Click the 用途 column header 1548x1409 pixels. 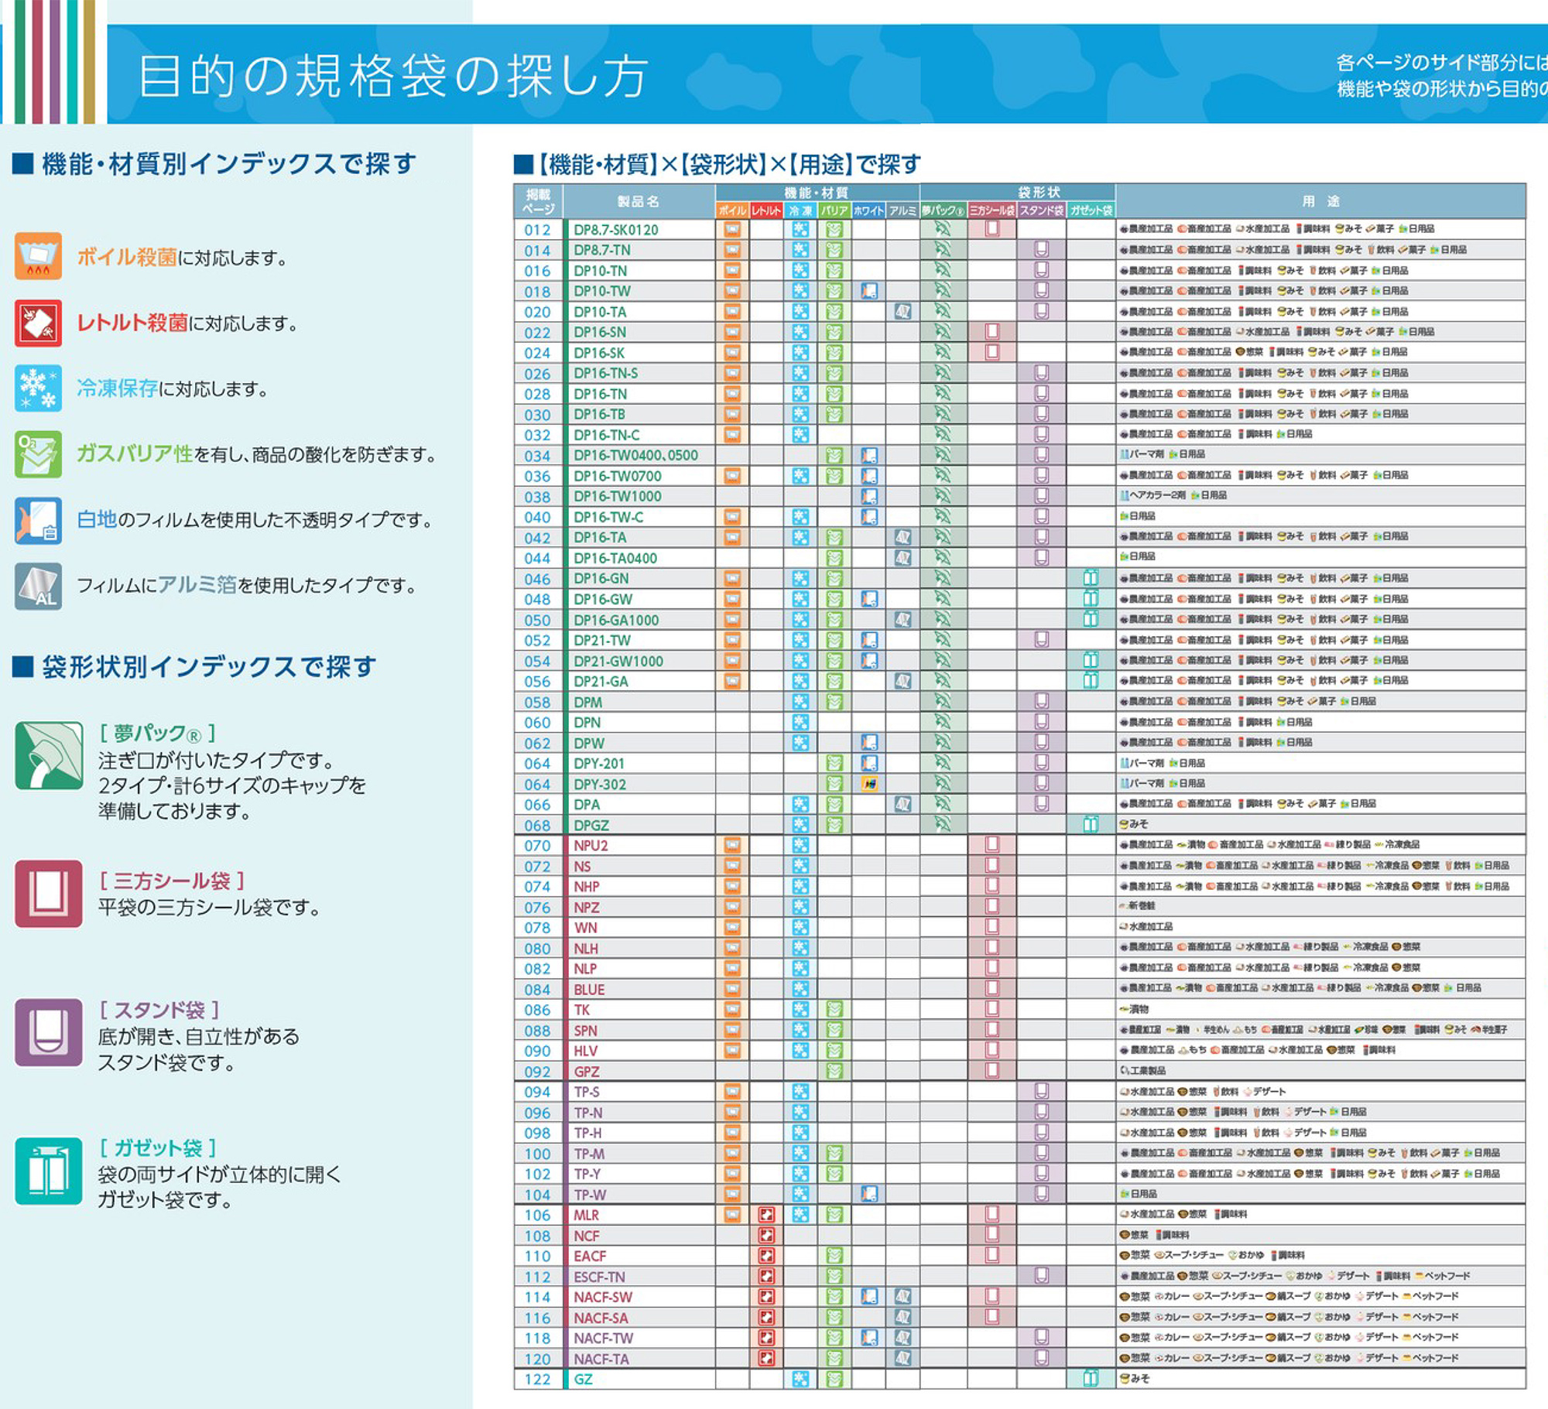[1320, 201]
